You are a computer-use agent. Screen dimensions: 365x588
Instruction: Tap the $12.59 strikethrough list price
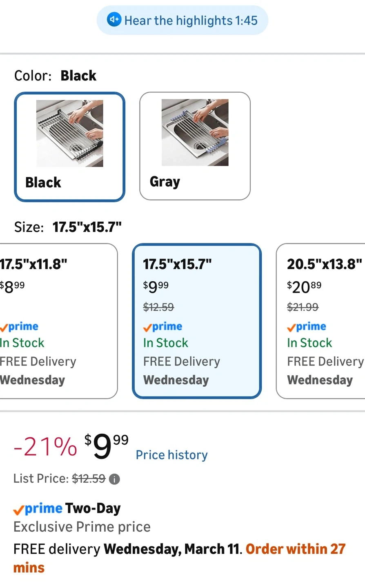89,479
